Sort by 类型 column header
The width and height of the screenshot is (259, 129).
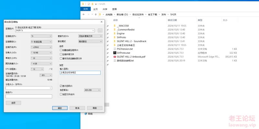[x=200, y=20]
